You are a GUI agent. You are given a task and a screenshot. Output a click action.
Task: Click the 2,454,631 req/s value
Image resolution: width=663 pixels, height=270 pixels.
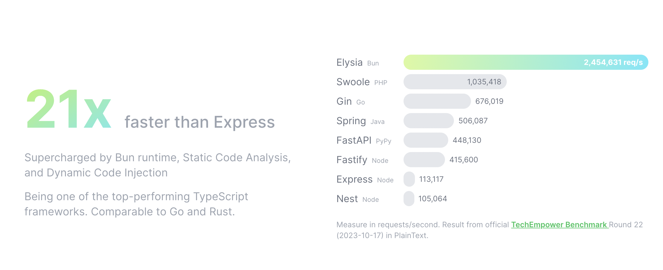coord(613,62)
